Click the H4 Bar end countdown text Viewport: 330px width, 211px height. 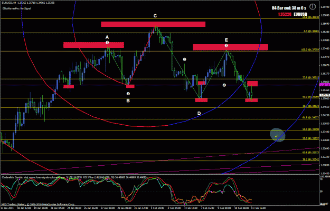click(x=289, y=8)
